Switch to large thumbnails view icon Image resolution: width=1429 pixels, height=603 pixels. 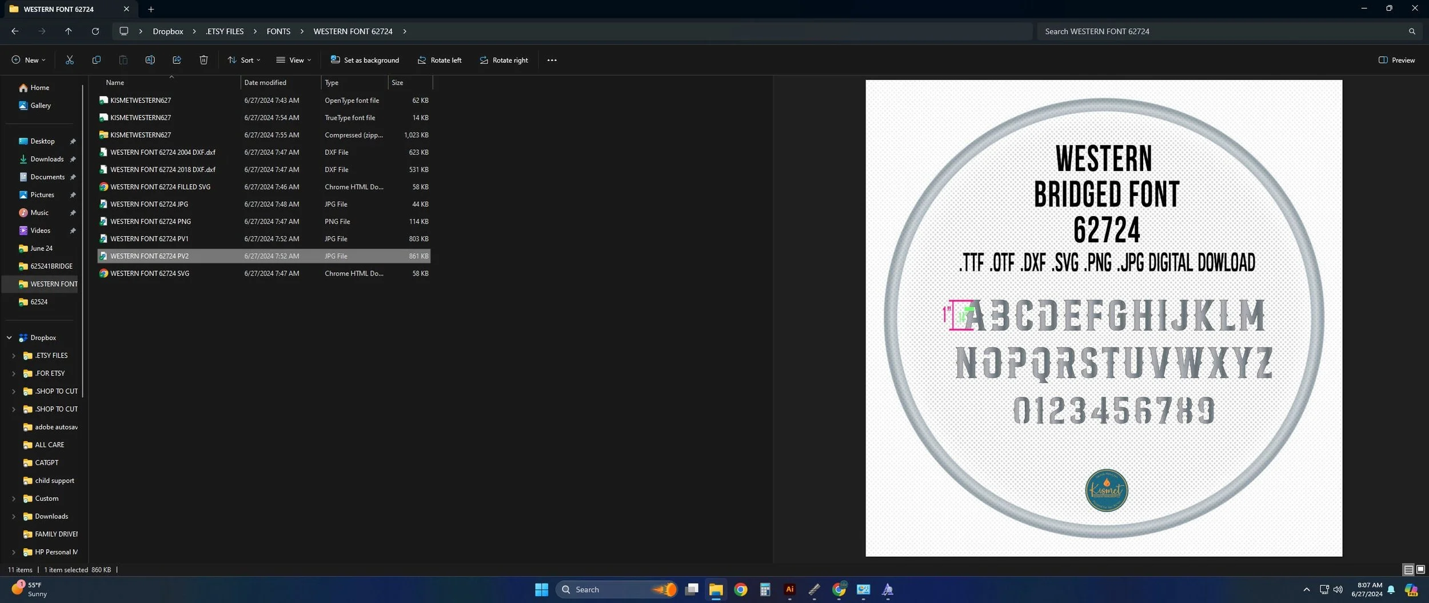(x=1420, y=569)
